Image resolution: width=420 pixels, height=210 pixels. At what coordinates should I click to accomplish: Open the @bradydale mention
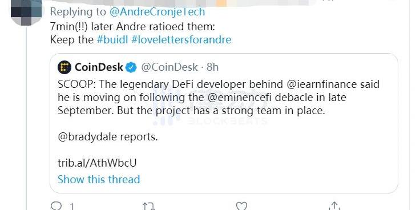pos(87,137)
